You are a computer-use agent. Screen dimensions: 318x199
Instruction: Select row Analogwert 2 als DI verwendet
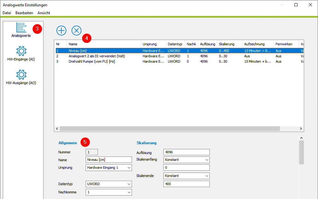(179, 56)
